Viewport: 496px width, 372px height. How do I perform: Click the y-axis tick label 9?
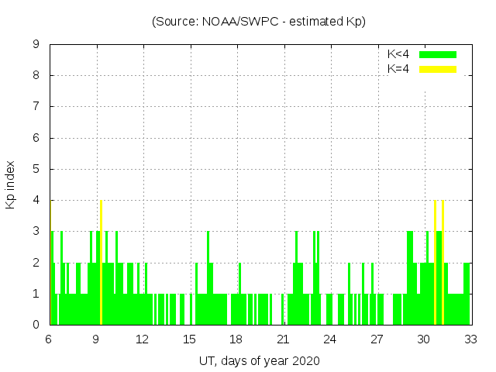36,44
